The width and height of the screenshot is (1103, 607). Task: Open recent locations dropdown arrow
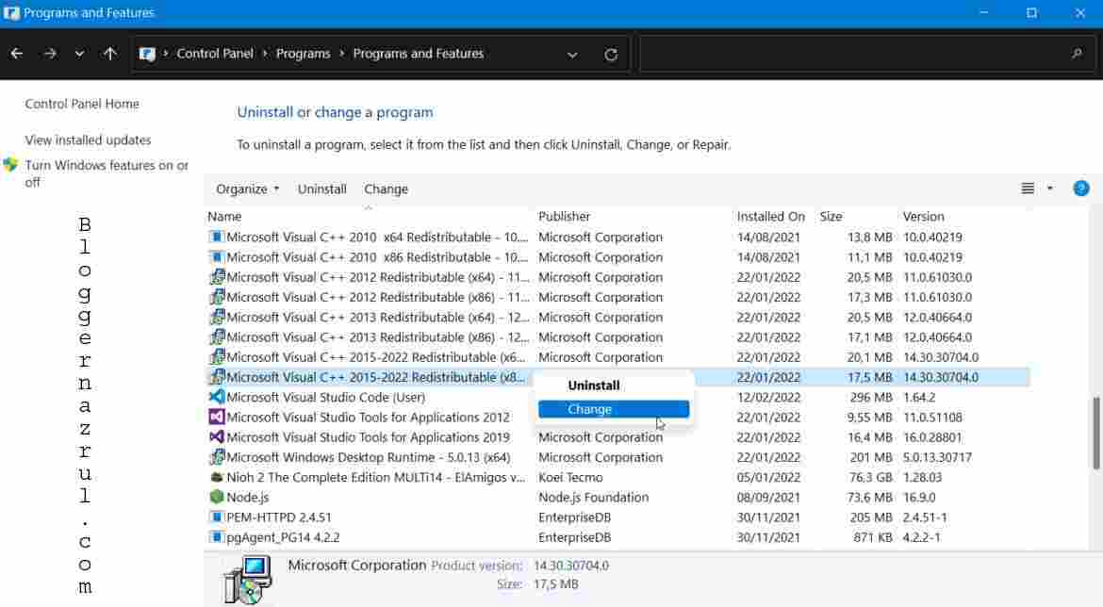point(79,54)
